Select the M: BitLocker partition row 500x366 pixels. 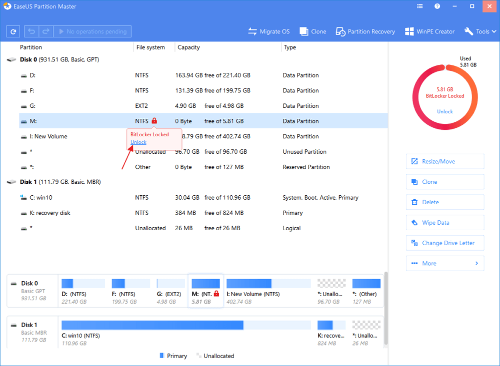(203, 121)
